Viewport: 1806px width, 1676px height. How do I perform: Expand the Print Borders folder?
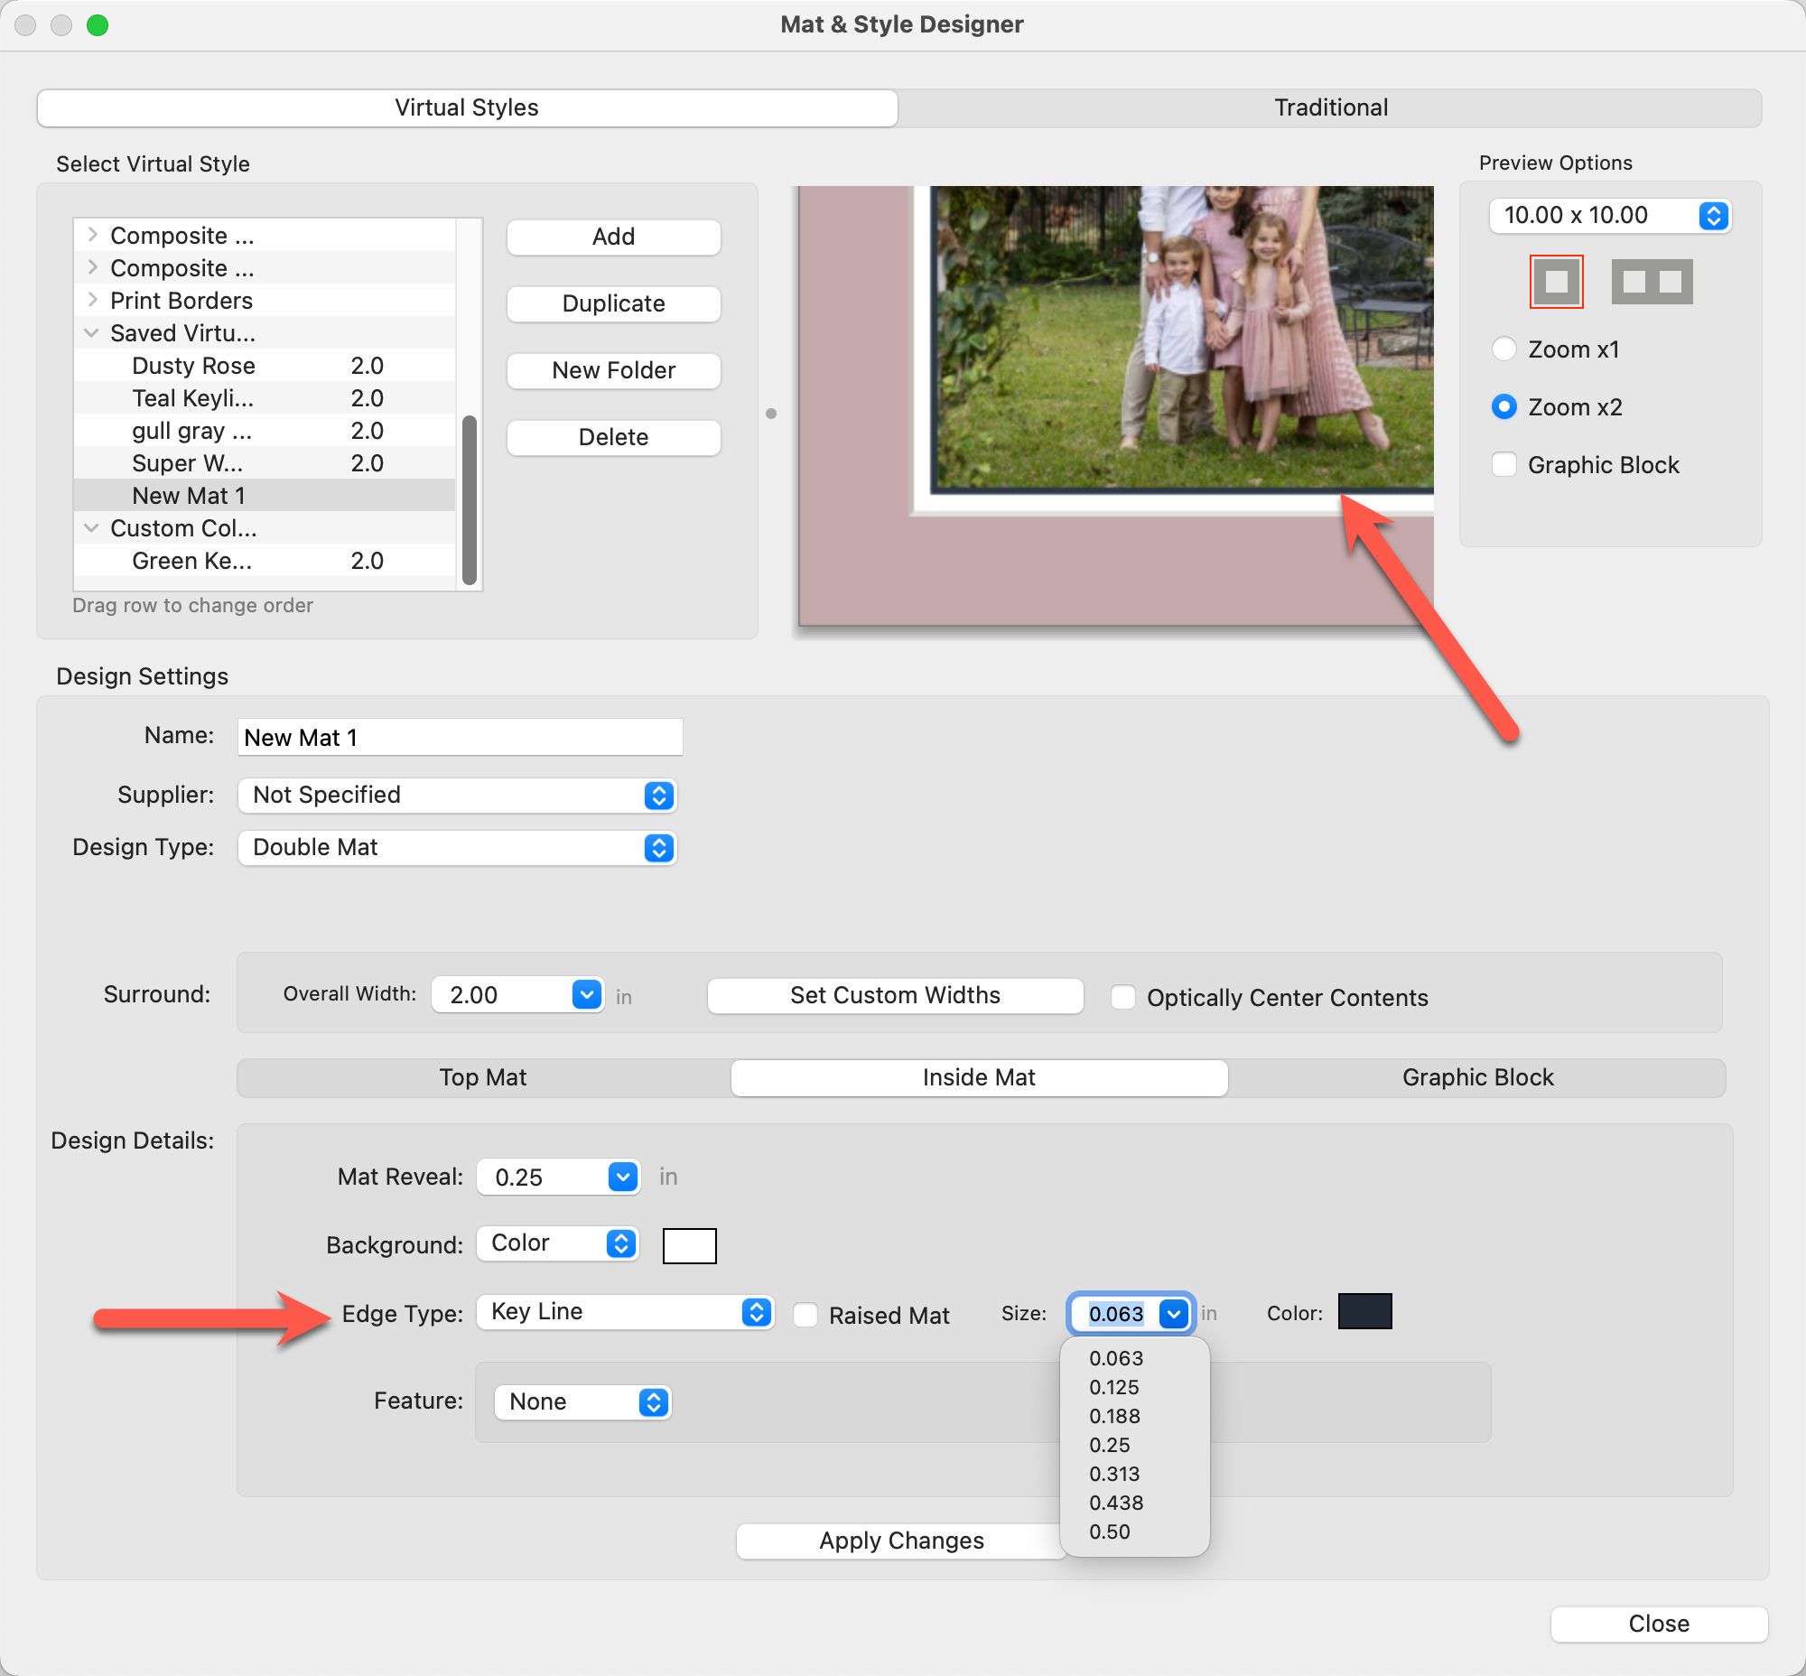tap(92, 300)
